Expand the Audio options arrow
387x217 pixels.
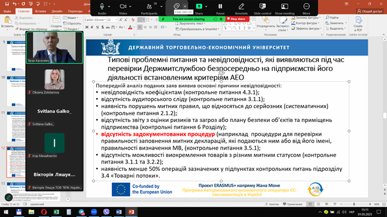click(109, 7)
